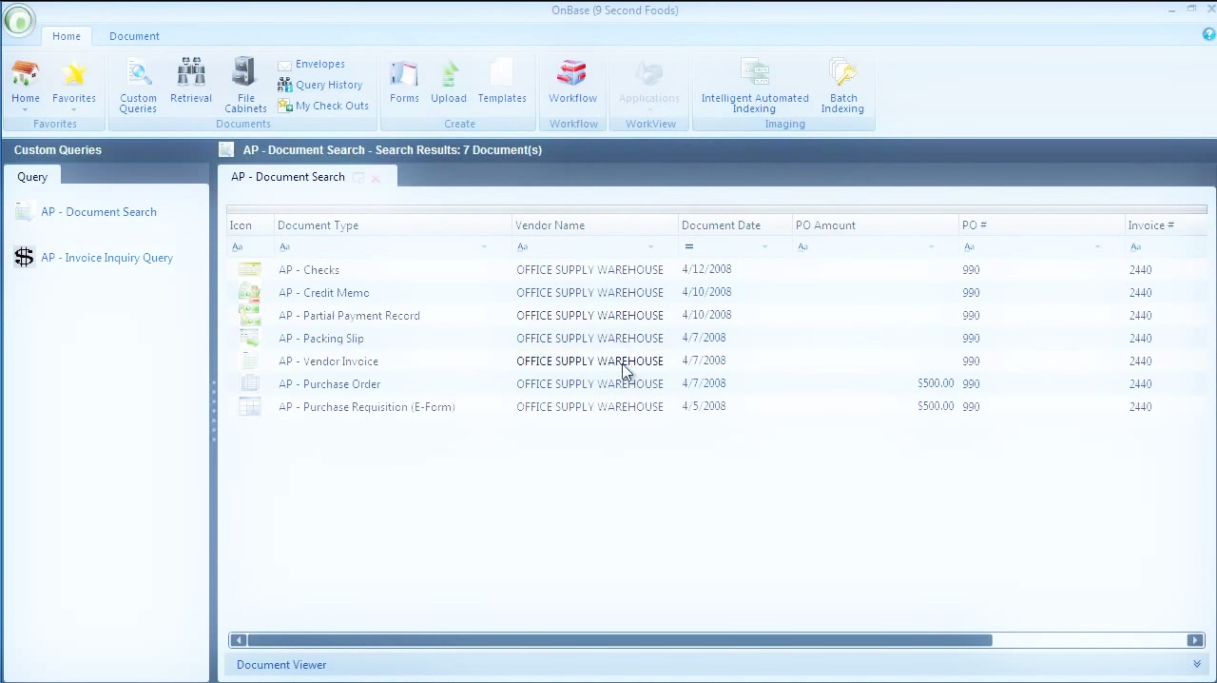
Task: Select the AP - Vendor Invoice row
Action: (717, 361)
